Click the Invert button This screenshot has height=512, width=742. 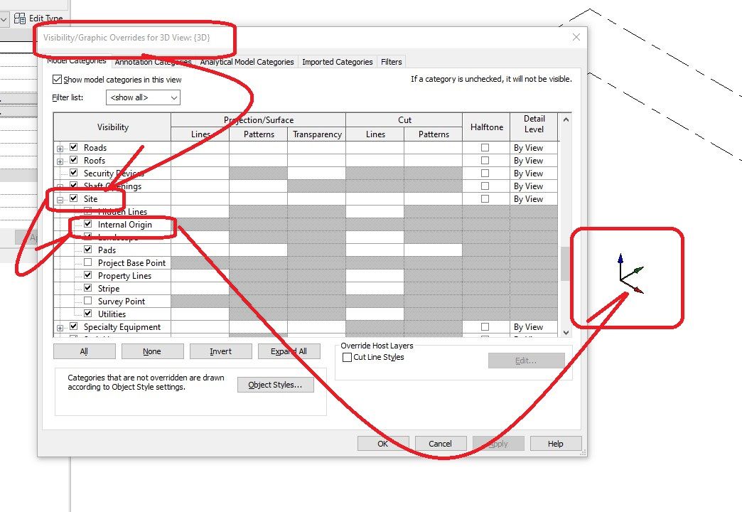coord(221,351)
